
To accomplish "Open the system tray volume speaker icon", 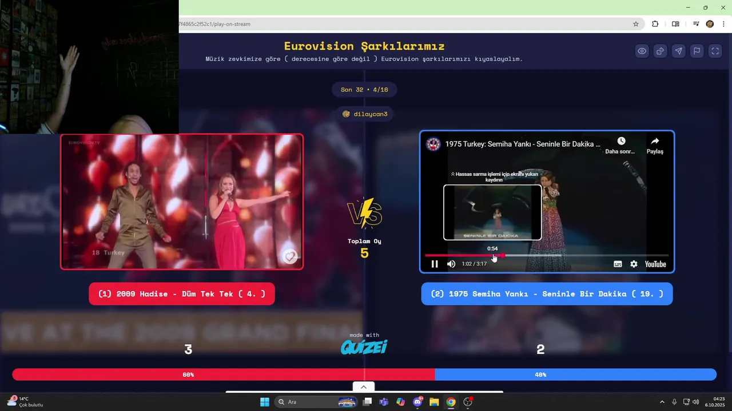I will coord(695,402).
